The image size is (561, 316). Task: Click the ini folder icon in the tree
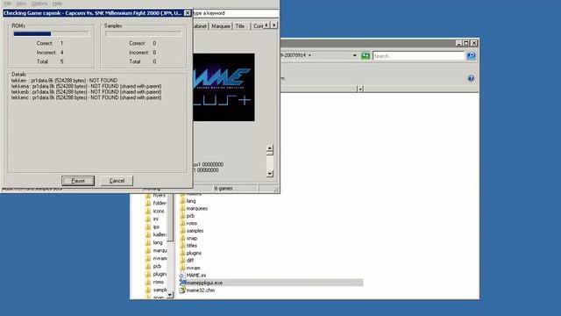(148, 219)
